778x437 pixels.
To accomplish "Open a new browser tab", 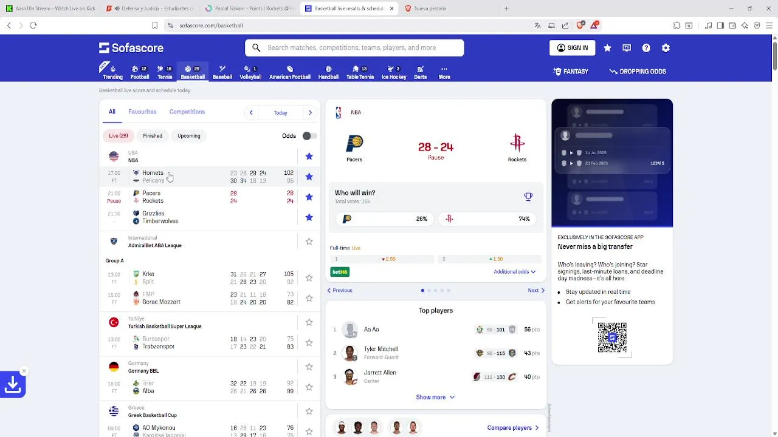I will [x=506, y=8].
